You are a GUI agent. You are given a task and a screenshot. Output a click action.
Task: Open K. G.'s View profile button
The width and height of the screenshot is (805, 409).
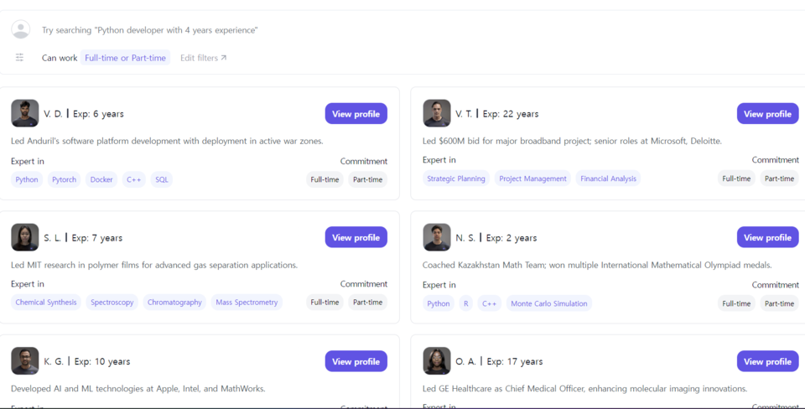[356, 361]
